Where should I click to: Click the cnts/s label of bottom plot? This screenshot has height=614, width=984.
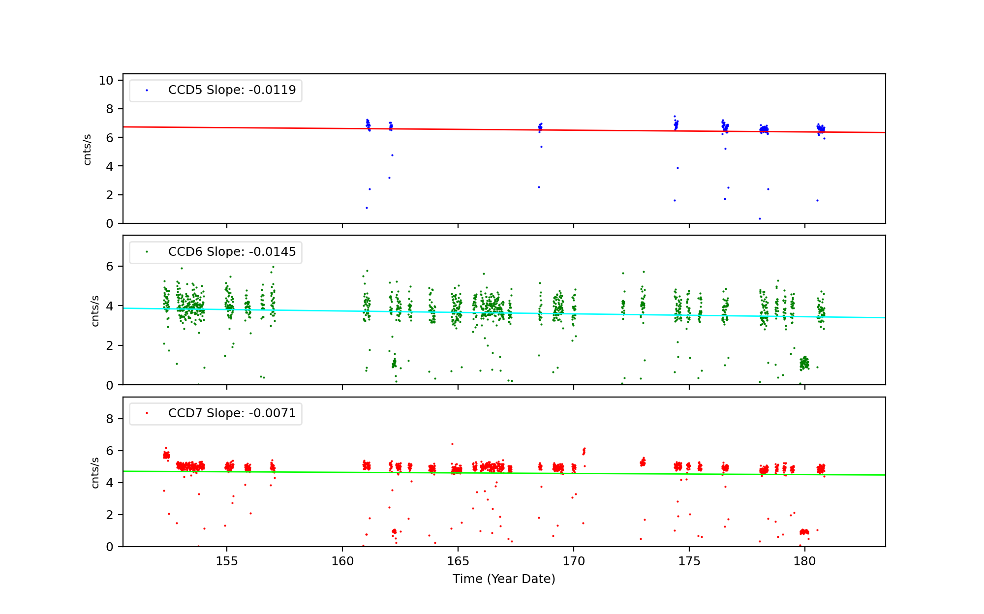tap(95, 473)
